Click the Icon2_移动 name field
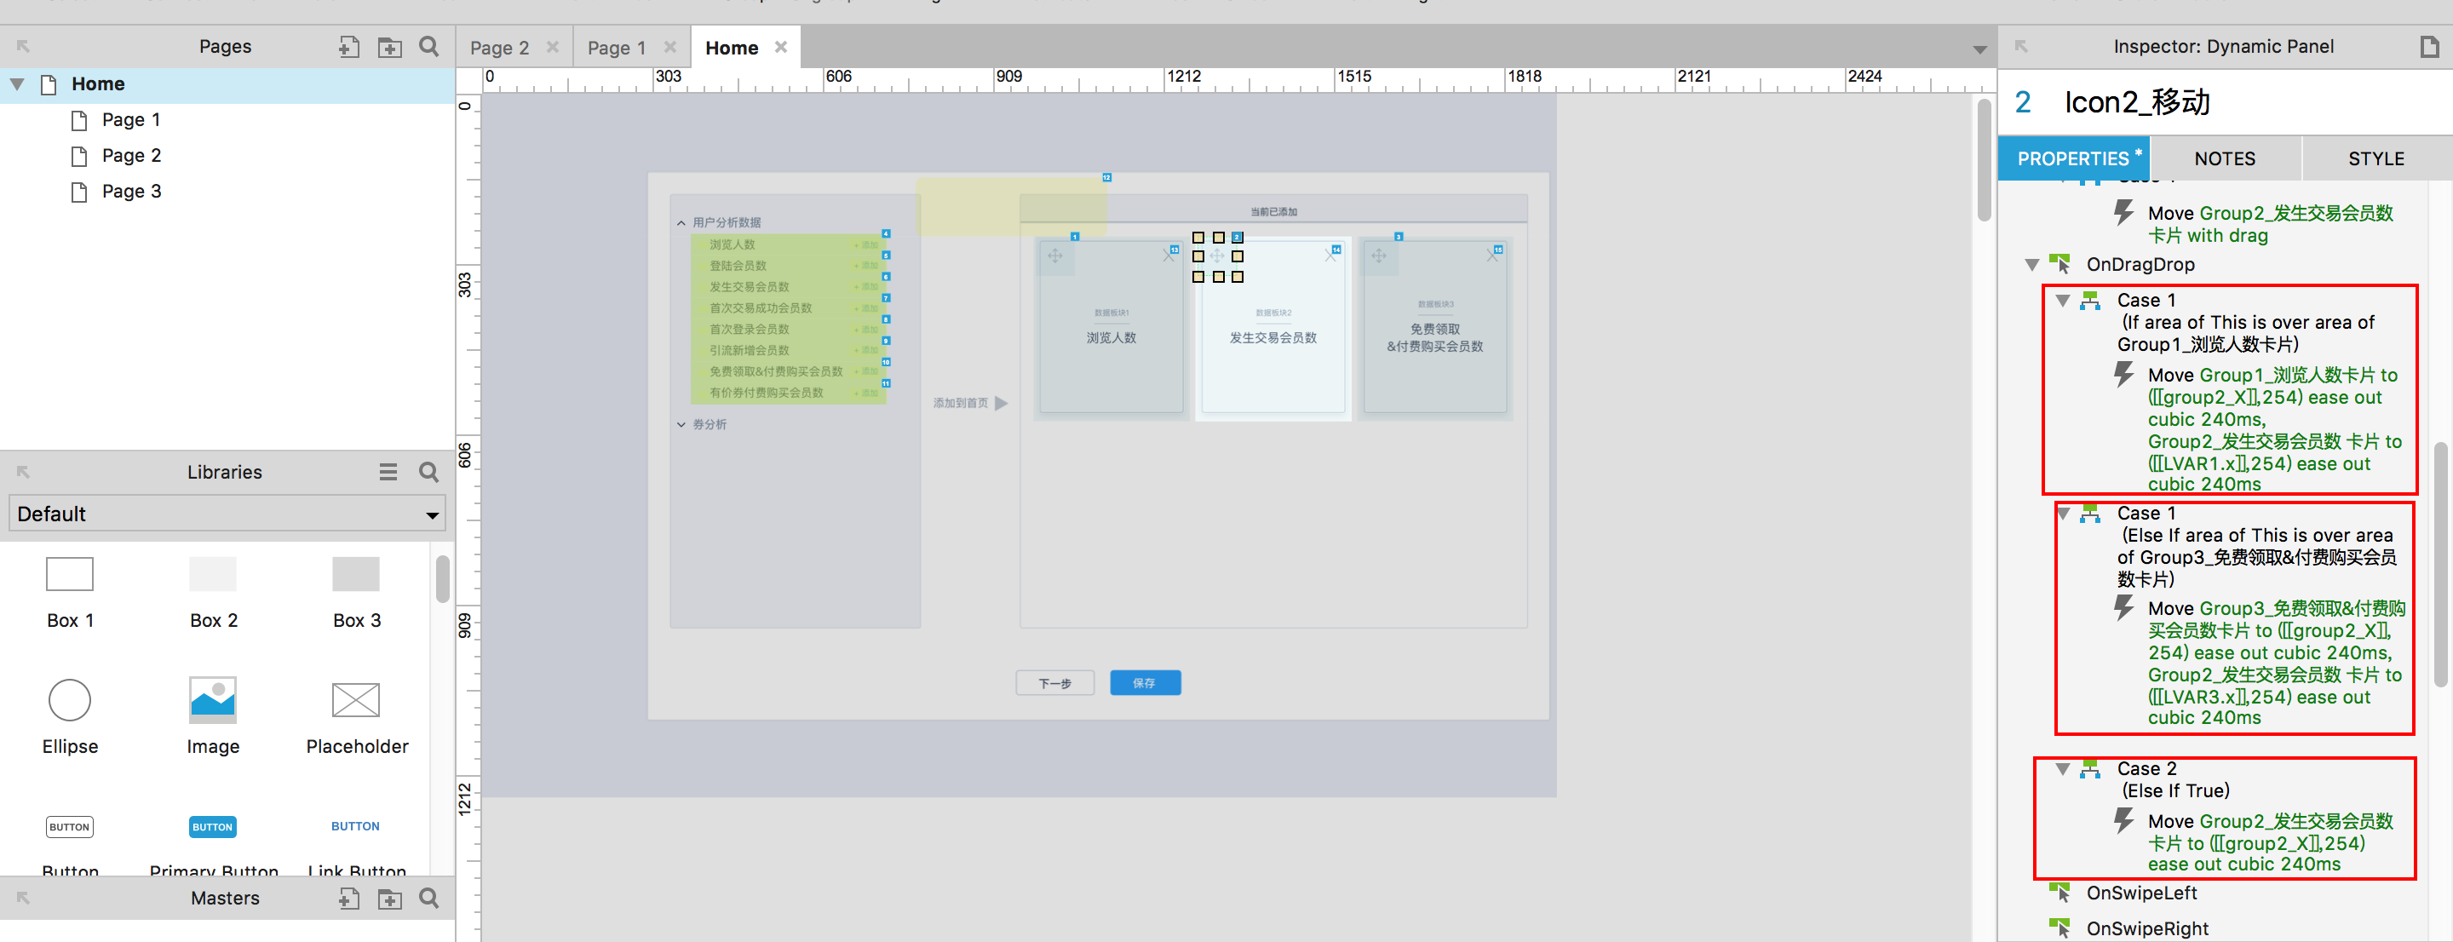Viewport: 2453px width, 942px height. (x=2136, y=102)
